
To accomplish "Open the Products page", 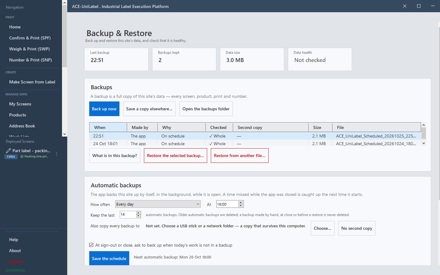I will point(17,115).
